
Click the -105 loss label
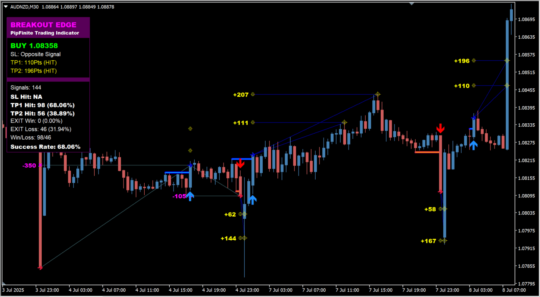[179, 196]
